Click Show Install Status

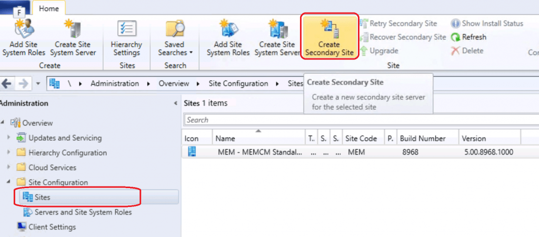point(487,23)
